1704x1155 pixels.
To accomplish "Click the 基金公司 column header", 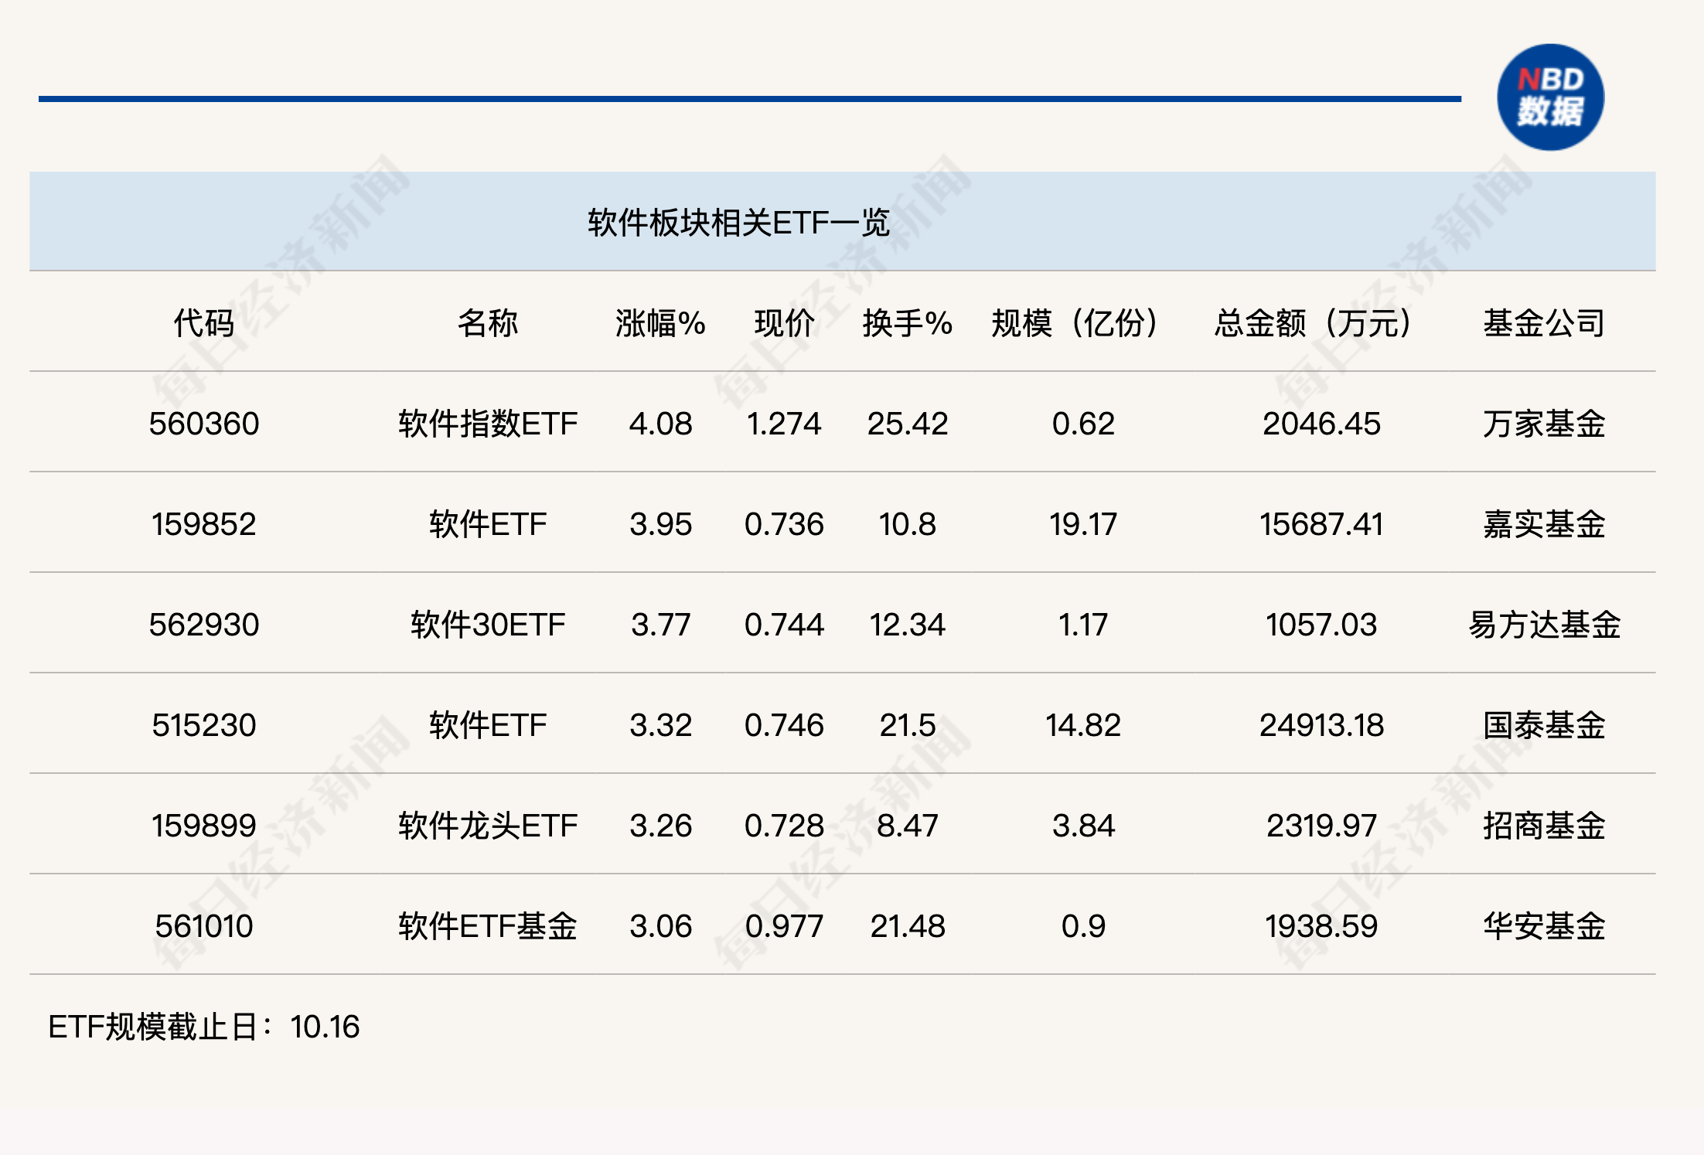I will coord(1543,322).
